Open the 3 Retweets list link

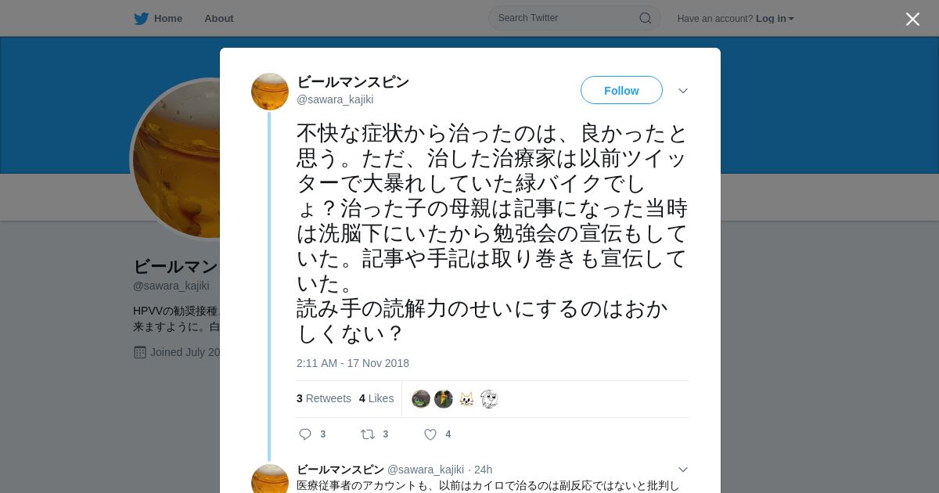[324, 398]
